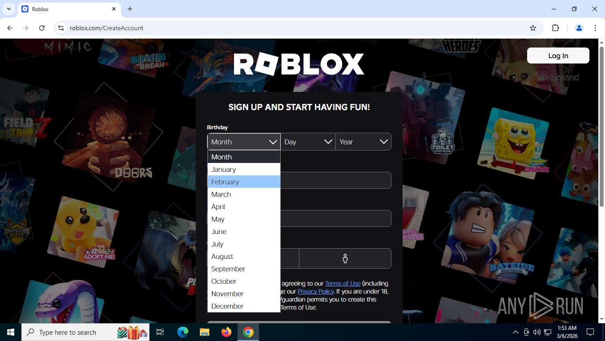Choose February from the month dropdown
The image size is (605, 341).
point(244,182)
